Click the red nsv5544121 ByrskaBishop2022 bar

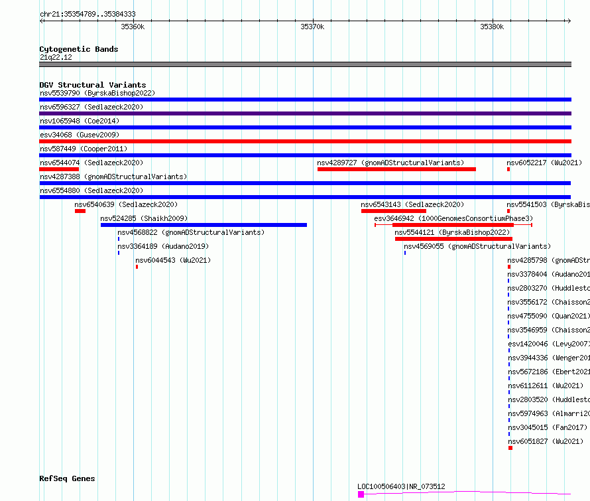point(454,239)
